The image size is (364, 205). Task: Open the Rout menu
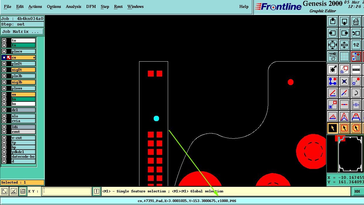click(x=118, y=6)
